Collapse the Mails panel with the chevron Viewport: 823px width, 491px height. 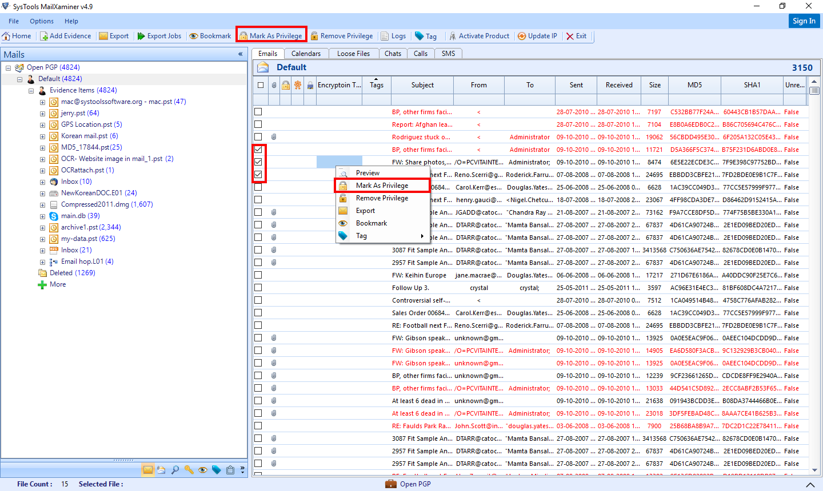click(x=241, y=54)
